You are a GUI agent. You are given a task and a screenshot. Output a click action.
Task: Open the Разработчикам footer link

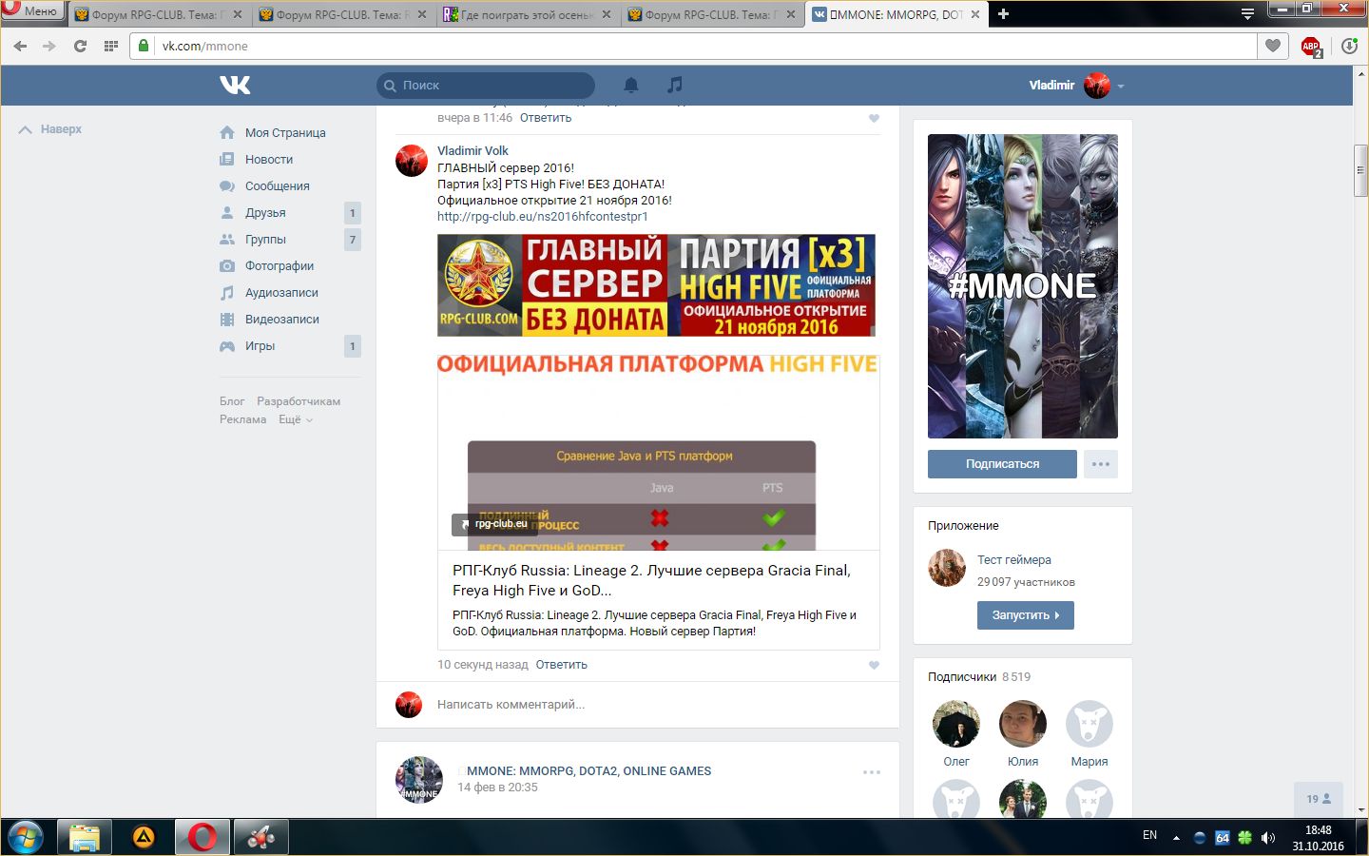(x=299, y=401)
